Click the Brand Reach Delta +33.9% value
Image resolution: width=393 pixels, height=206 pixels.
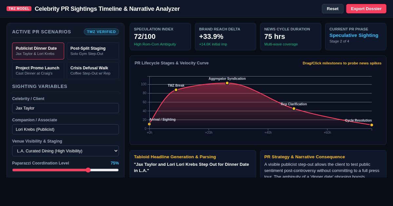[211, 37]
